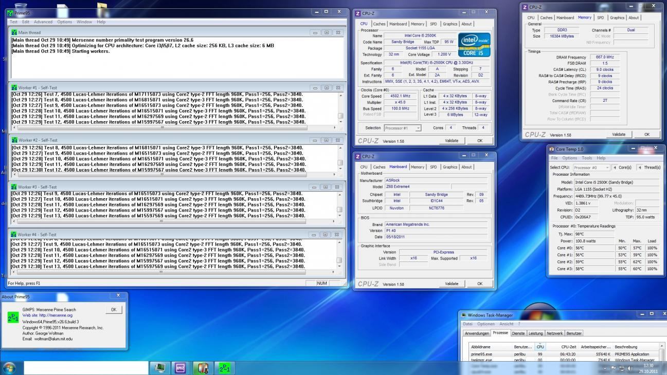Switch to Leistung tab in Task Manager
This screenshot has width=667, height=375.
click(x=535, y=333)
